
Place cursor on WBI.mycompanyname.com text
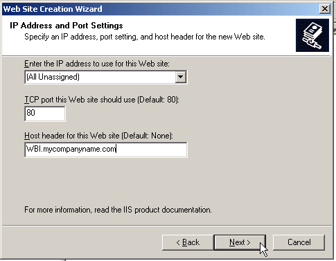(x=71, y=149)
